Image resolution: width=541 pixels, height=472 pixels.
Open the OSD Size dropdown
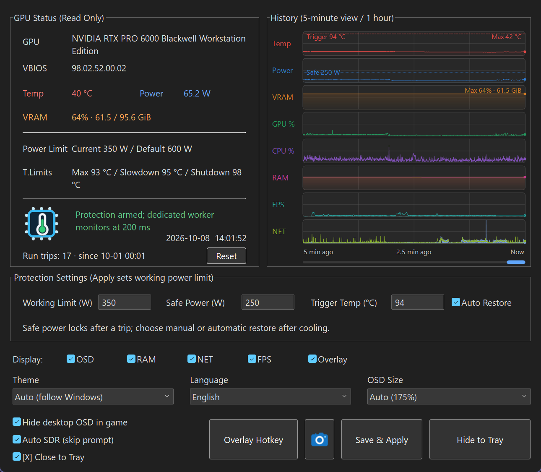click(449, 396)
